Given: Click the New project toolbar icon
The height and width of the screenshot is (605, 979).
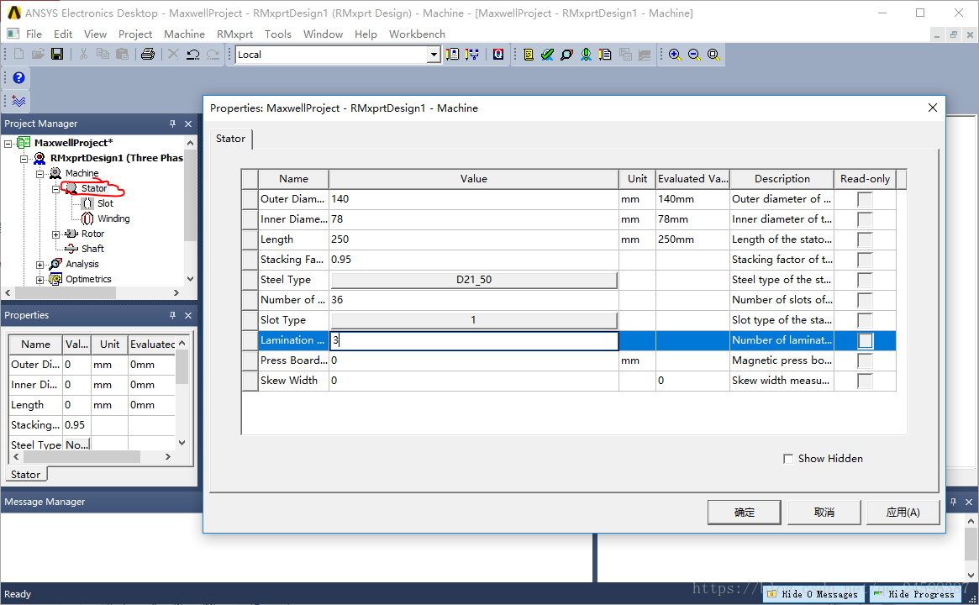Looking at the screenshot, I should click(x=18, y=55).
